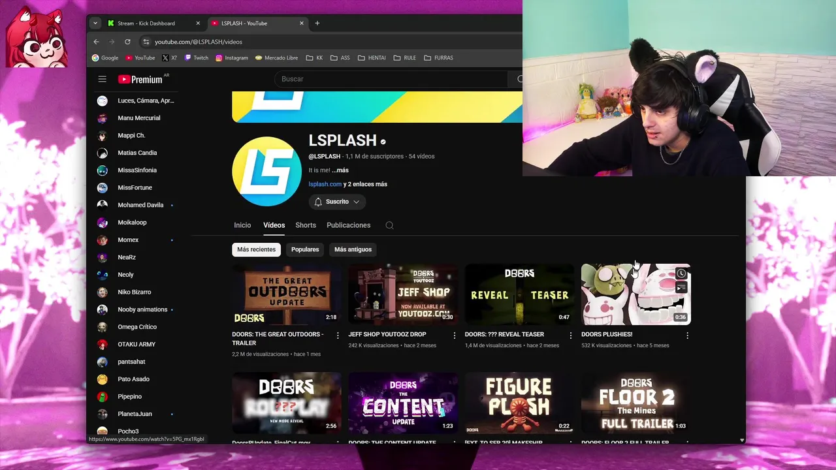The height and width of the screenshot is (470, 836).
Task: Open Momex subscription channel
Action: 135,240
